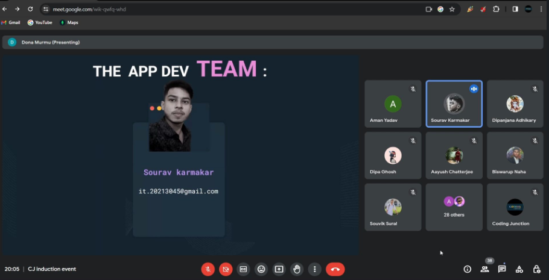The image size is (549, 280).
Task: Select Sourav Karmakar's participant tile
Action: tap(454, 104)
